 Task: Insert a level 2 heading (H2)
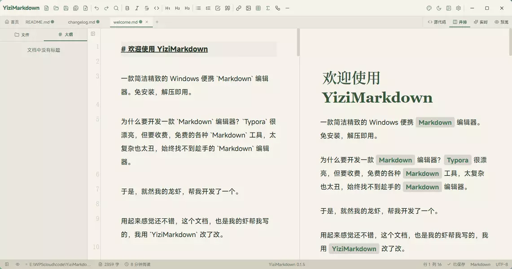(177, 8)
